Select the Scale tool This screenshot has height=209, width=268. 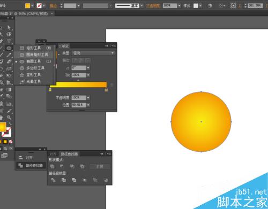[x=9, y=69]
